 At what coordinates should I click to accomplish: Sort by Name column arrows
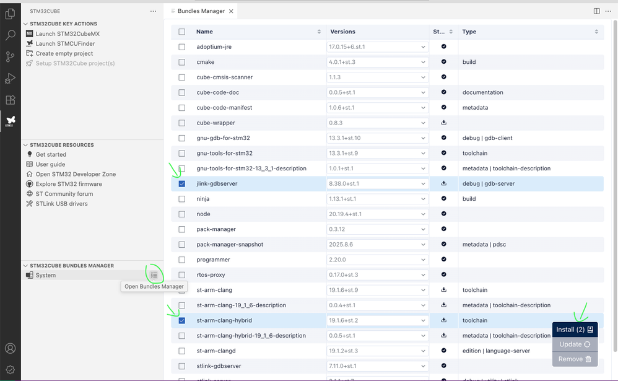point(319,32)
